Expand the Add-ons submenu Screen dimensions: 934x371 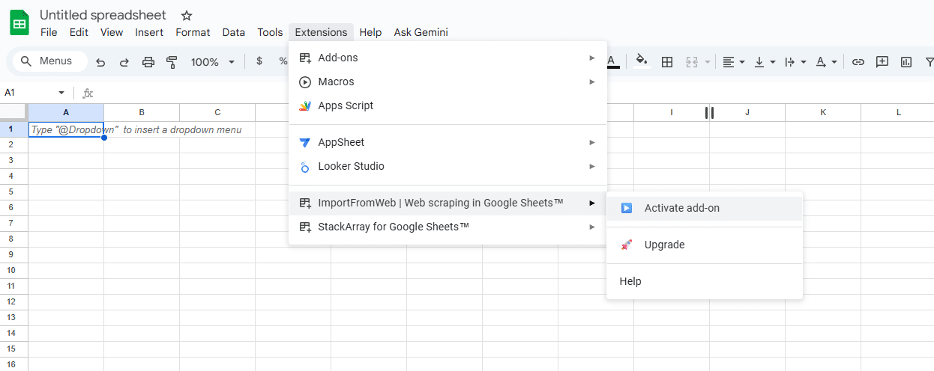447,58
